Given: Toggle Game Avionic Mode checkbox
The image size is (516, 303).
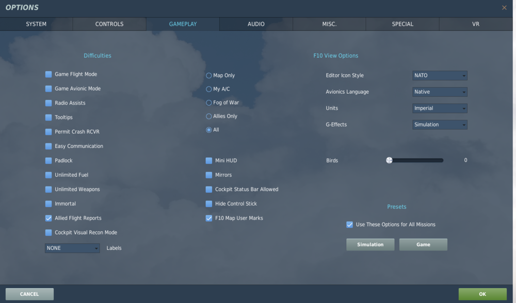Looking at the screenshot, I should point(49,89).
